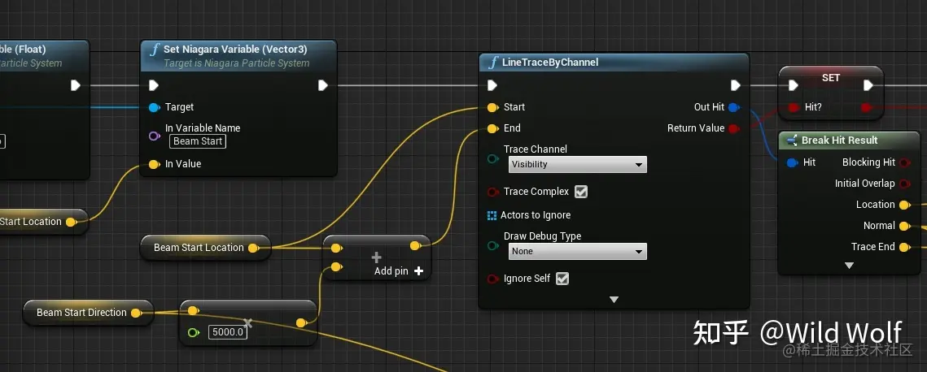Image resolution: width=927 pixels, height=372 pixels.
Task: Select the Set Niagara Variable (Vector3) title
Action: click(235, 49)
